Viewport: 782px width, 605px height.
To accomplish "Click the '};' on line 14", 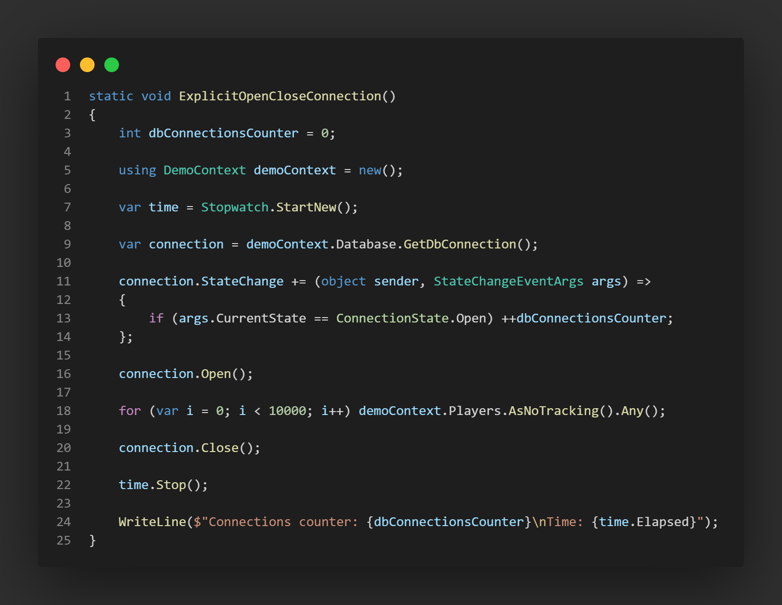I will [126, 337].
